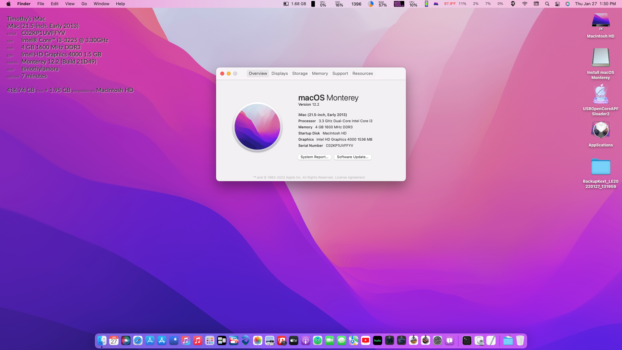Switch to the Support tab
This screenshot has height=350, width=622.
click(340, 74)
